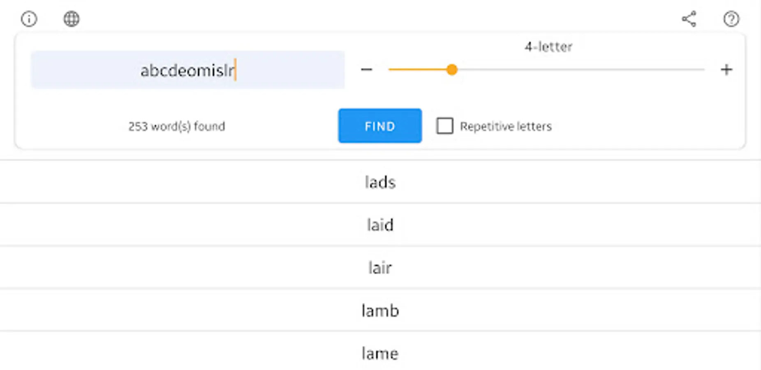
Task: Increase word length with plus icon
Action: pyautogui.click(x=726, y=69)
